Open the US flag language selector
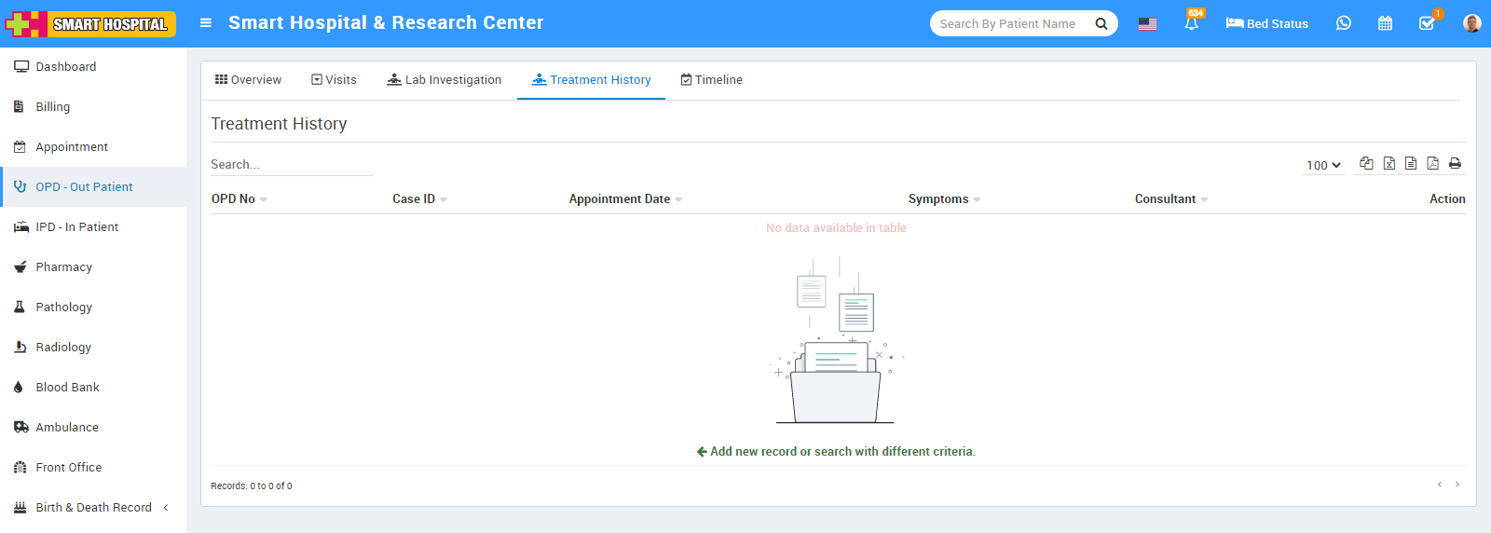 pos(1147,24)
